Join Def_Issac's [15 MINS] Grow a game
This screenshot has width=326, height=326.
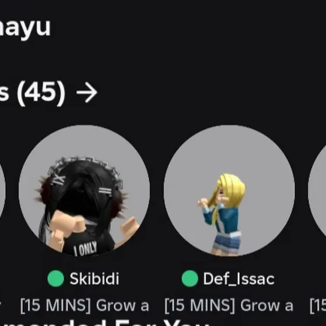point(229,306)
